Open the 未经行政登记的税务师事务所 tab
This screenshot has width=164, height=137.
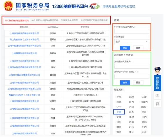coord(94,20)
